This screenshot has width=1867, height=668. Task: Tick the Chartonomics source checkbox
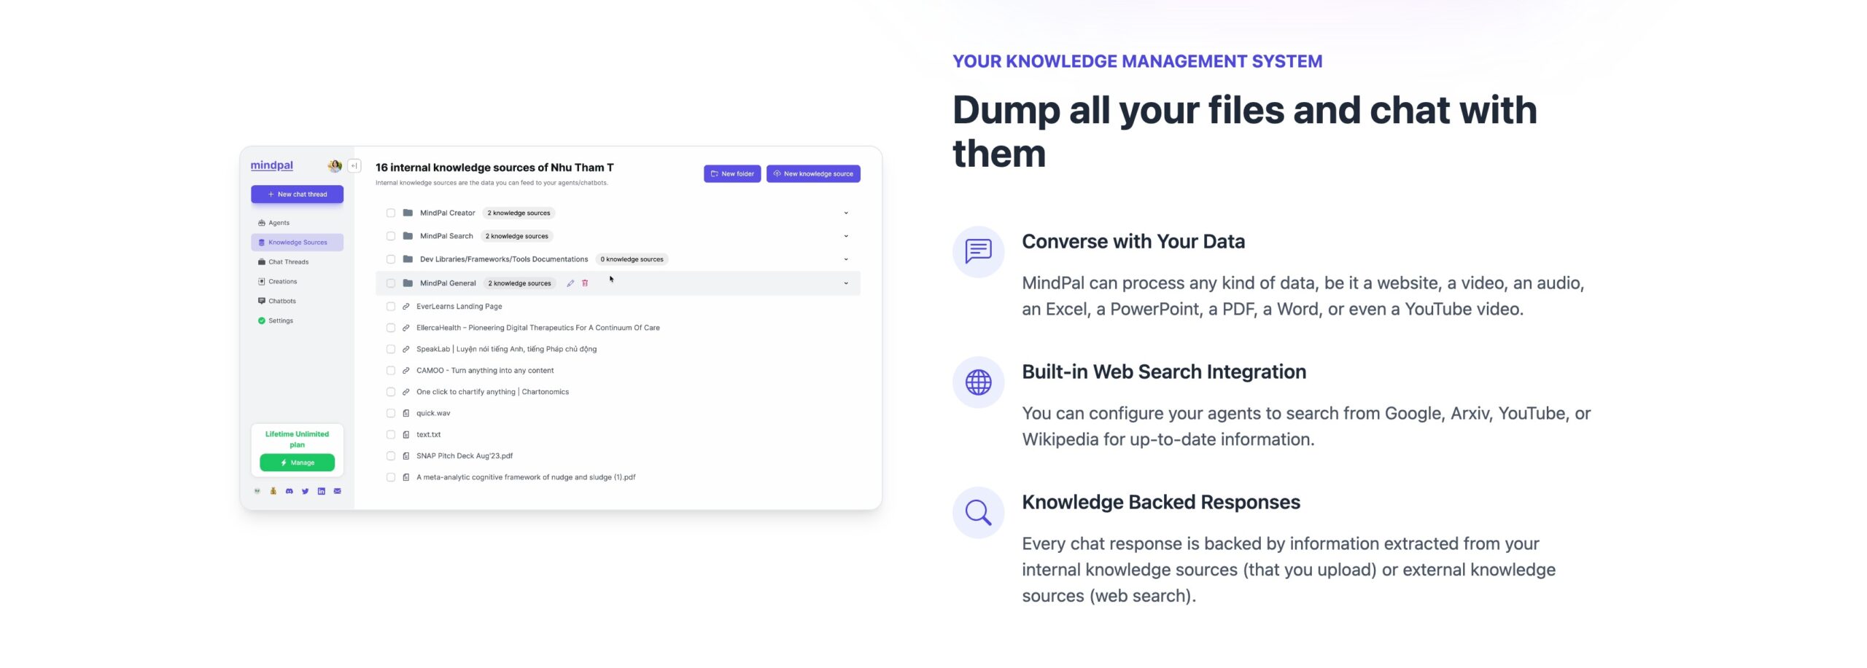pyautogui.click(x=391, y=393)
